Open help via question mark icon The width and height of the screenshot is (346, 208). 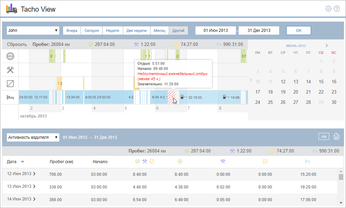[337, 9]
